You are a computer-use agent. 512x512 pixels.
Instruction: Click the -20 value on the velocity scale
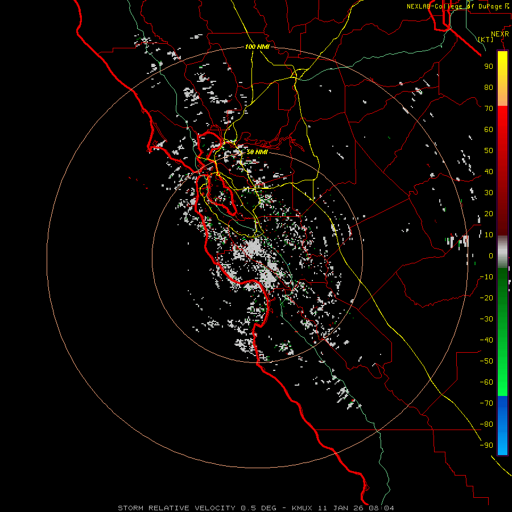click(x=486, y=298)
